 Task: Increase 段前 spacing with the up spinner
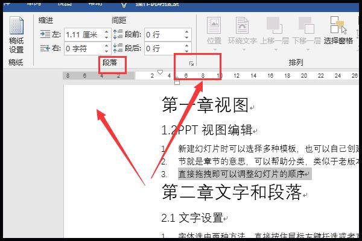(186, 32)
